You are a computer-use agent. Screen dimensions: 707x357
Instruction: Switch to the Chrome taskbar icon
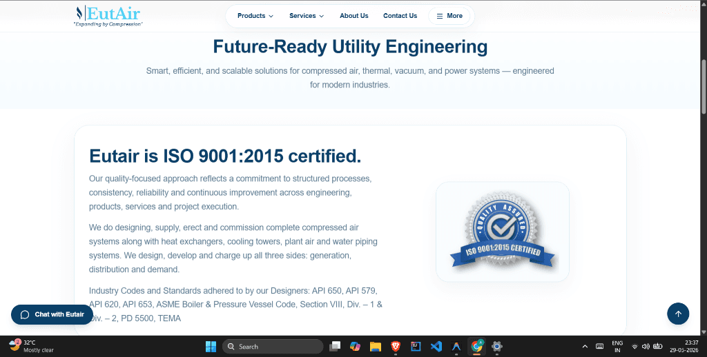476,346
